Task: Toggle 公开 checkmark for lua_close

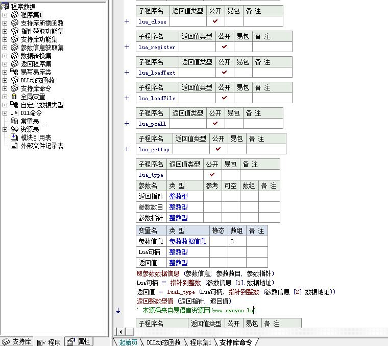Action: (x=215, y=21)
